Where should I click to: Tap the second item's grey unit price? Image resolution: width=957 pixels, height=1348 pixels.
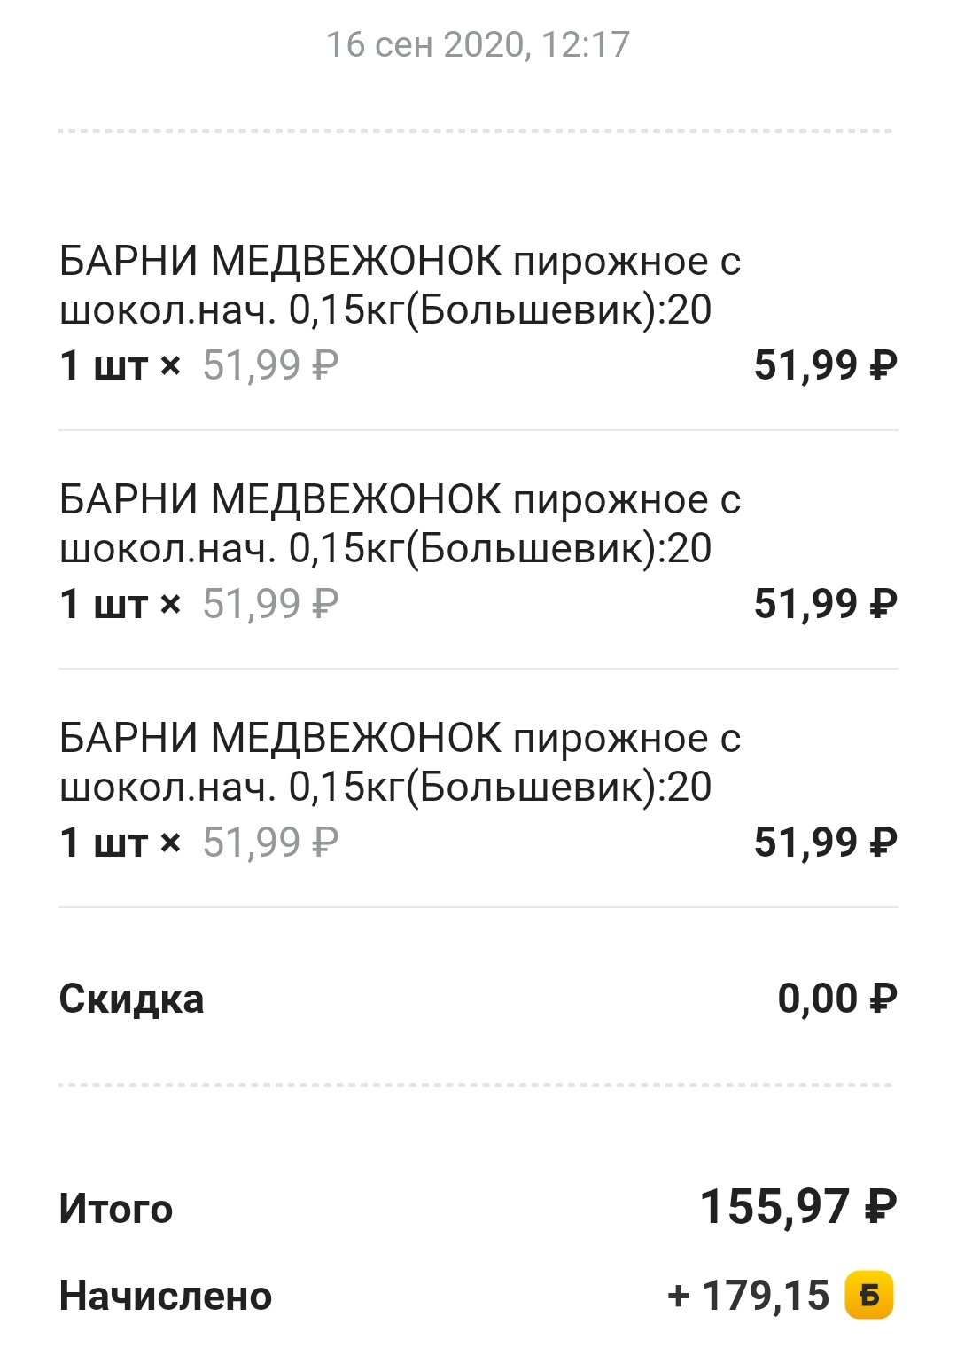[x=271, y=604]
